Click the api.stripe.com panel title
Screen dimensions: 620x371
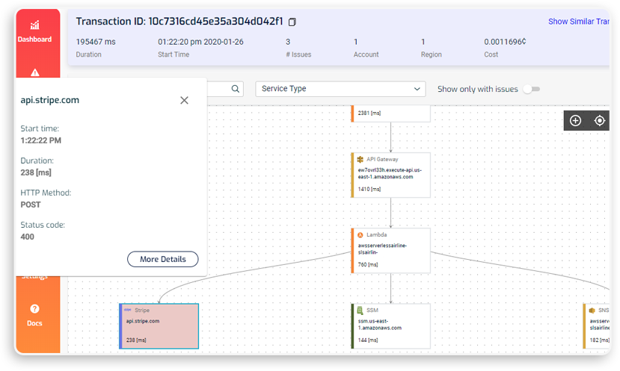click(50, 100)
